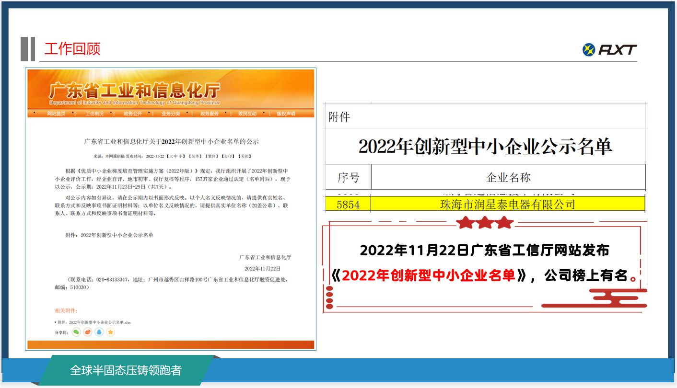Open 政民互动 in the site navigation
The image size is (677, 388).
coord(247,114)
